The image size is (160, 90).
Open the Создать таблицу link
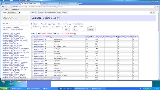(x=17, y=29)
